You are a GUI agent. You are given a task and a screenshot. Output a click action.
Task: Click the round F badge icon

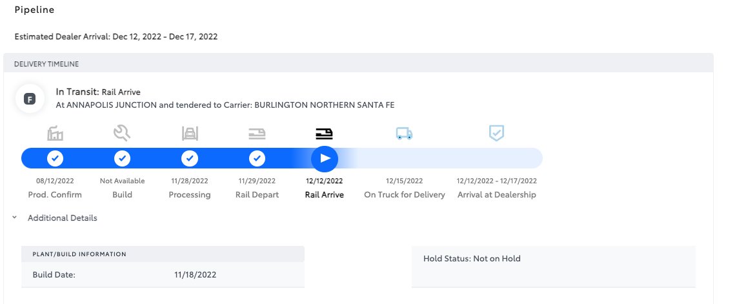(x=30, y=99)
